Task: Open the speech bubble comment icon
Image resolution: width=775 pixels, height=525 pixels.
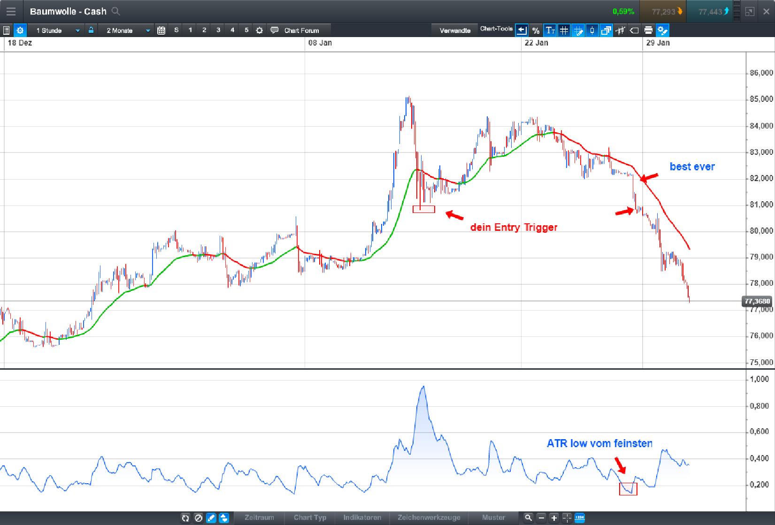Action: click(275, 30)
